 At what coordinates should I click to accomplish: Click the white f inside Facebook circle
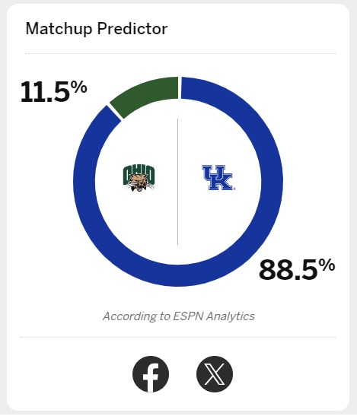tap(151, 378)
